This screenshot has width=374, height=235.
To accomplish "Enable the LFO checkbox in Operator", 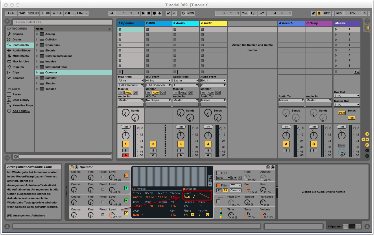I will coord(218,173).
